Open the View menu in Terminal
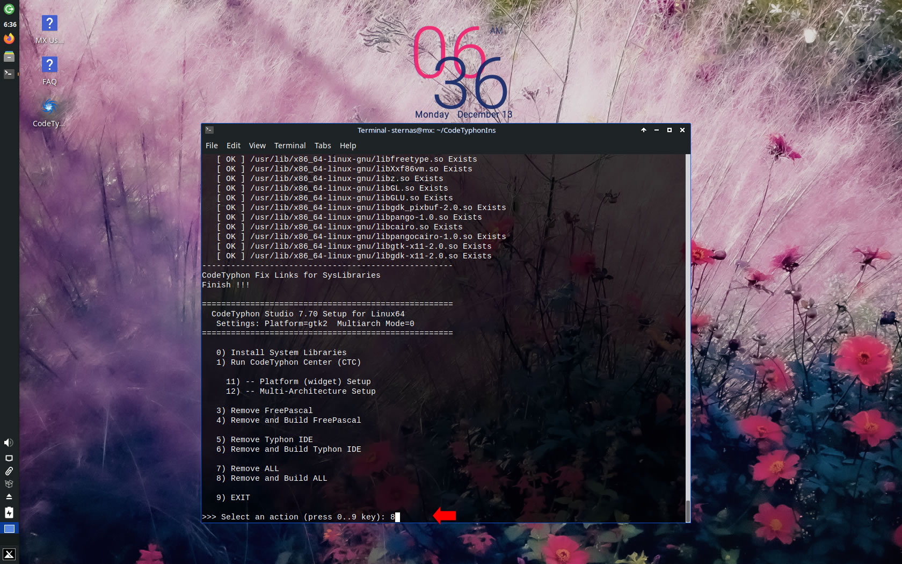The width and height of the screenshot is (902, 564). click(257, 146)
